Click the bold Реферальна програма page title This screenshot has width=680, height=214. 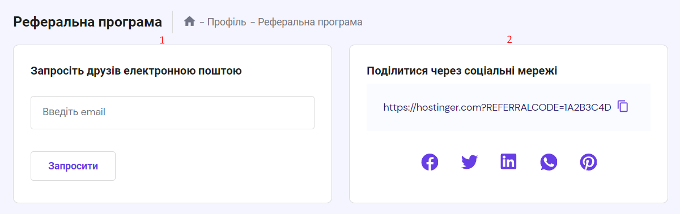[87, 22]
